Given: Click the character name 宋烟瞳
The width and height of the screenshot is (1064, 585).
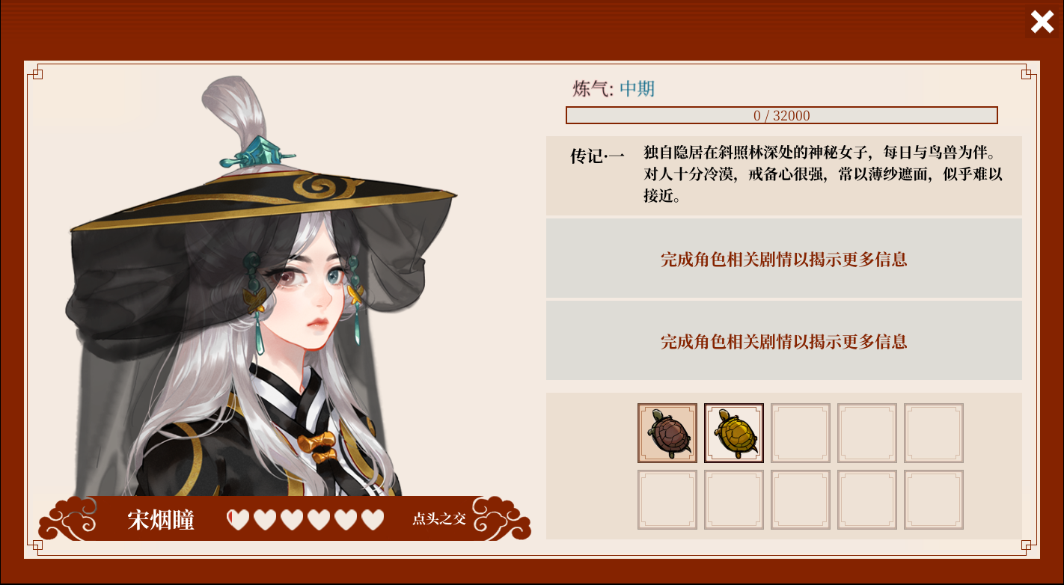Looking at the screenshot, I should pyautogui.click(x=161, y=520).
